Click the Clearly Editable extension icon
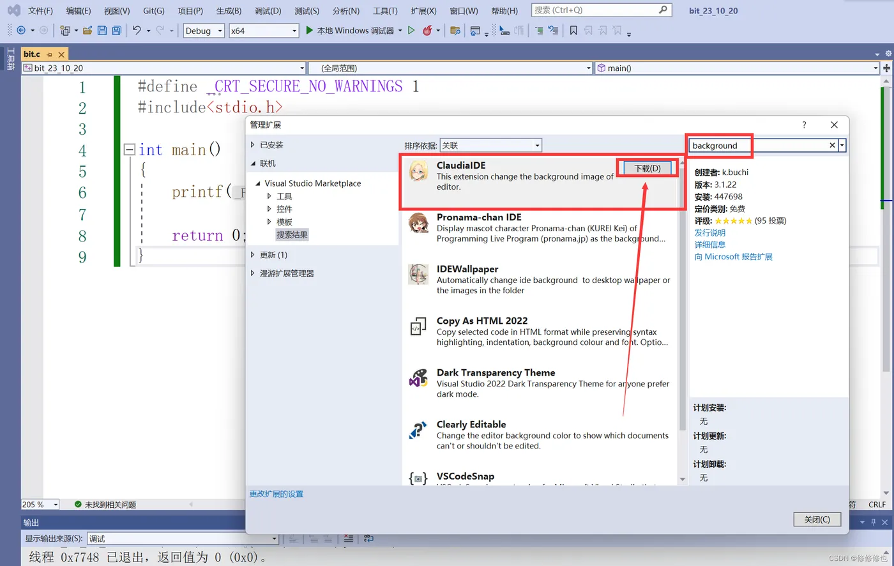The image size is (894, 566). pos(418,430)
